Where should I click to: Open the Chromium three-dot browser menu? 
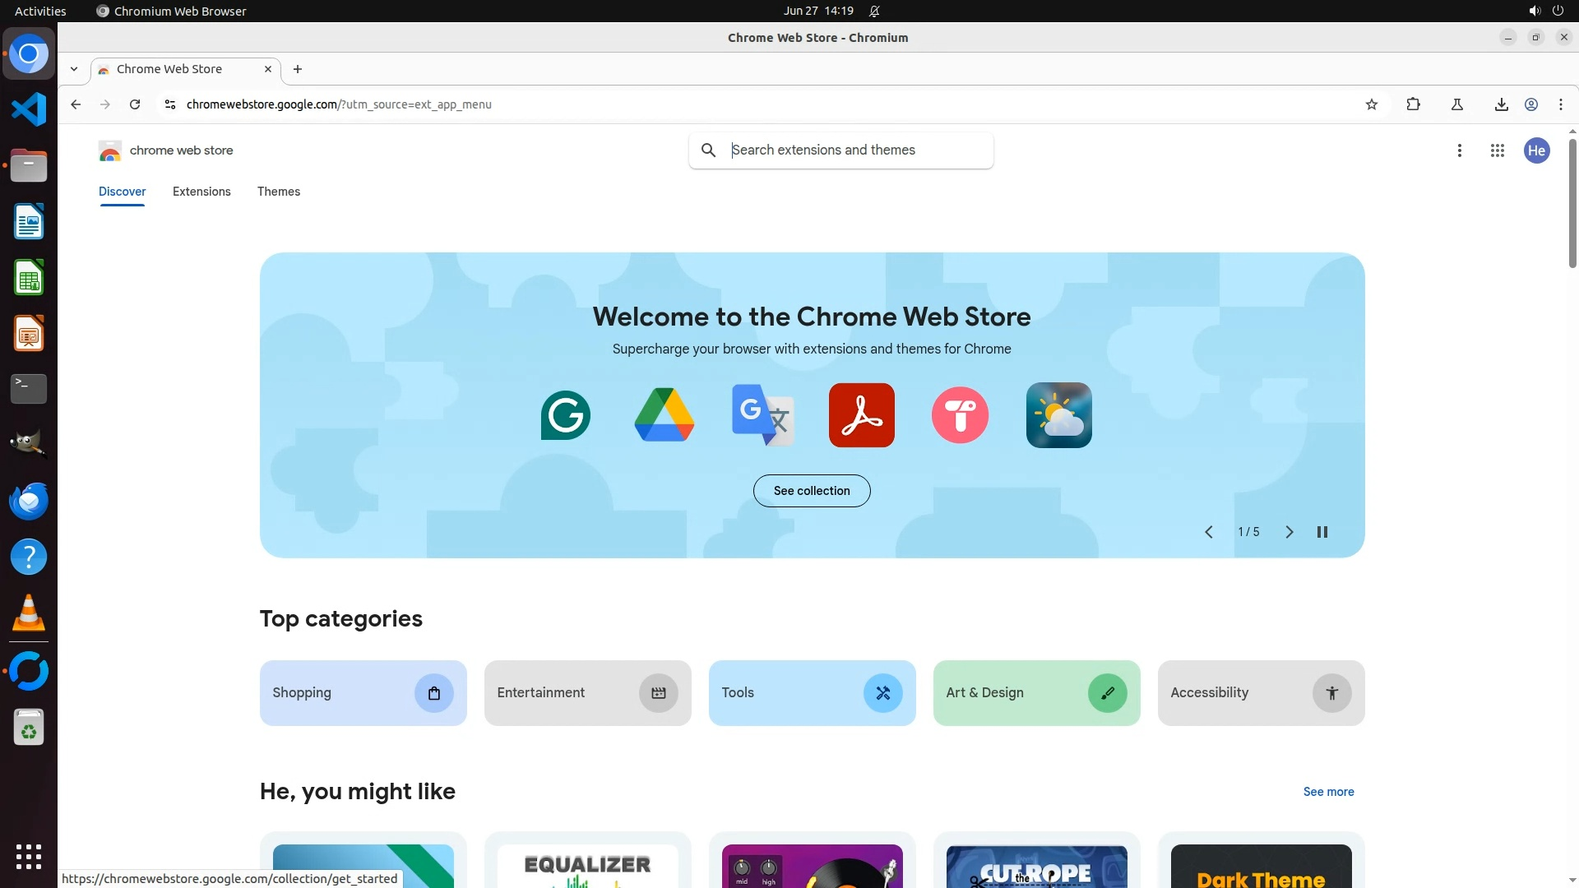(1560, 104)
